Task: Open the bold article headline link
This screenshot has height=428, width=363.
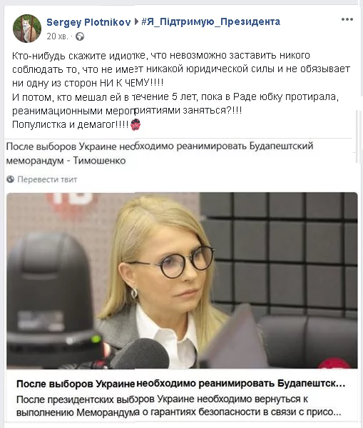Action: pyautogui.click(x=181, y=384)
